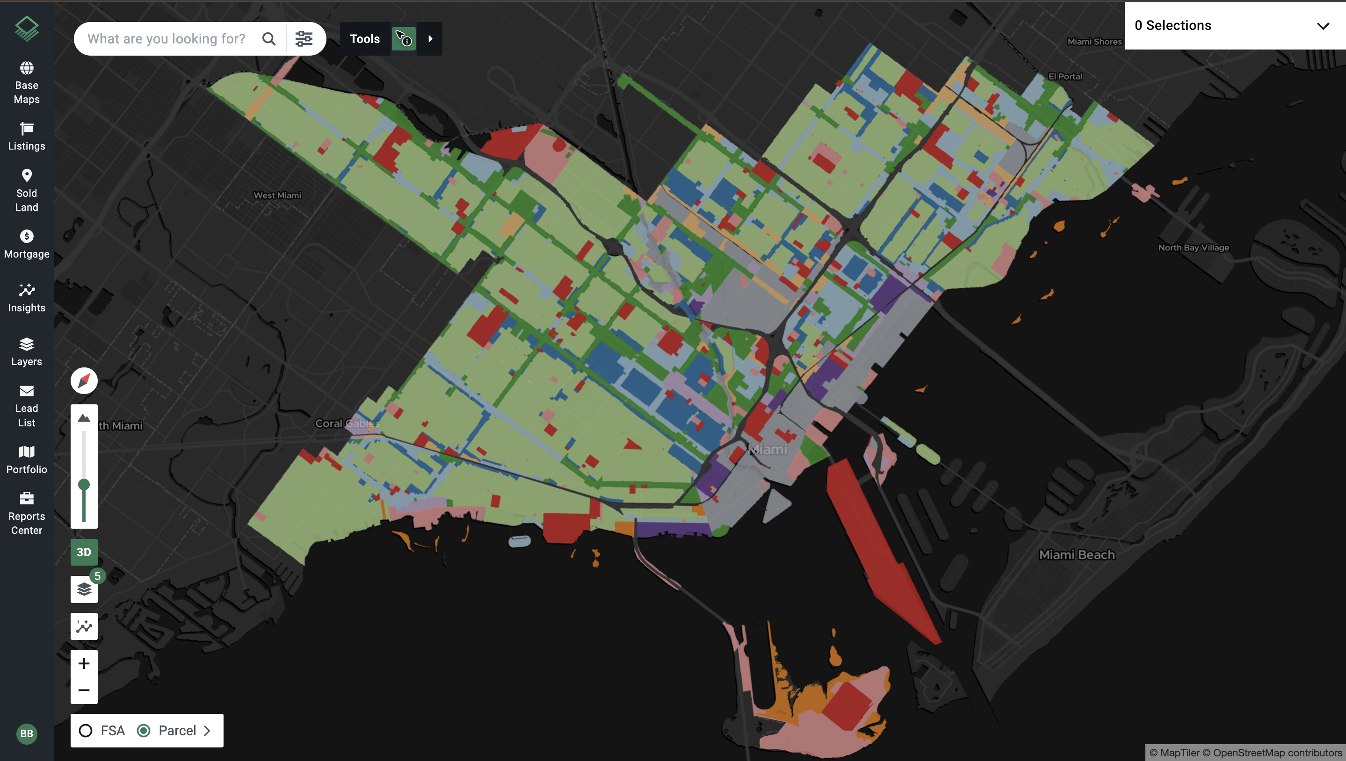Open the trends sparkle icon above zoom controls
1346x761 pixels.
pyautogui.click(x=84, y=625)
